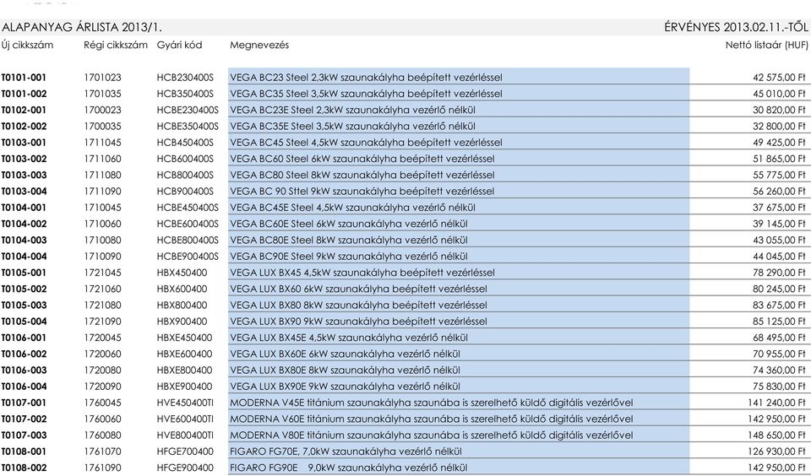The width and height of the screenshot is (811, 476).
Task: Select VEGA BC80 Steel 8kW description
Action: (x=362, y=176)
